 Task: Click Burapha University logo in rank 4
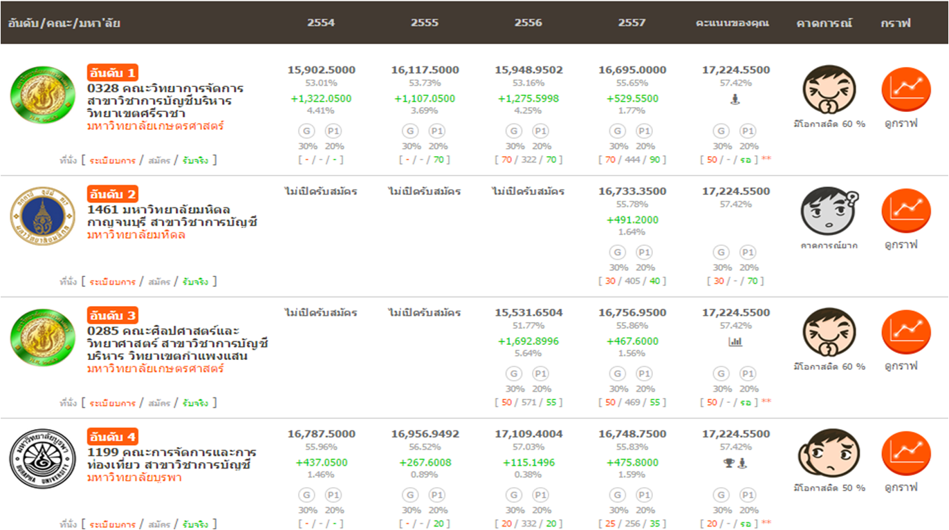(x=43, y=458)
